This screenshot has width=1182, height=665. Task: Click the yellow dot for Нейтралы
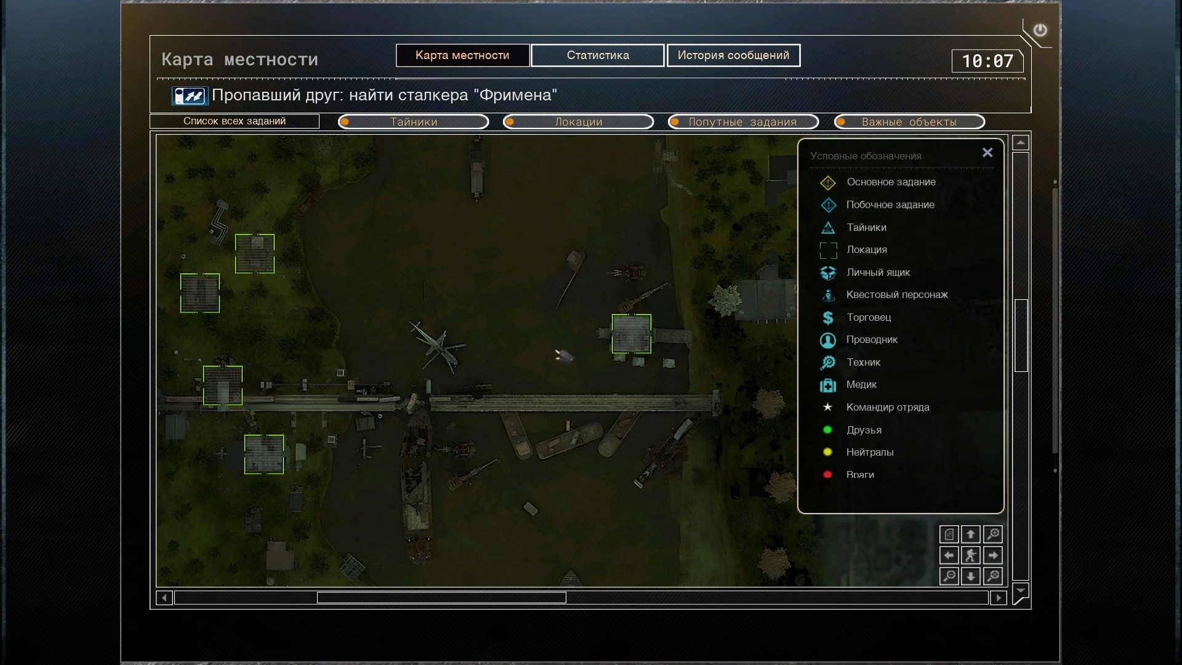click(x=827, y=452)
